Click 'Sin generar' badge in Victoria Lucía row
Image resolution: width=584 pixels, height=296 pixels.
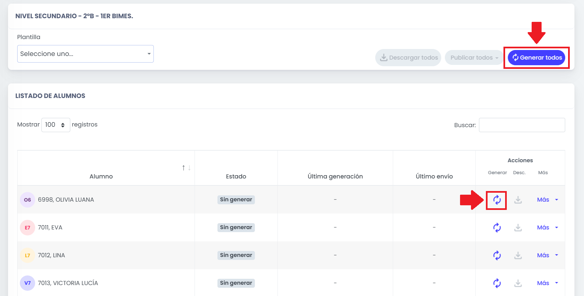pyautogui.click(x=236, y=283)
